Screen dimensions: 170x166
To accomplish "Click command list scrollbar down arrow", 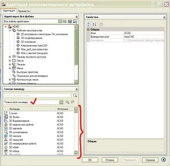I will point(76,153).
